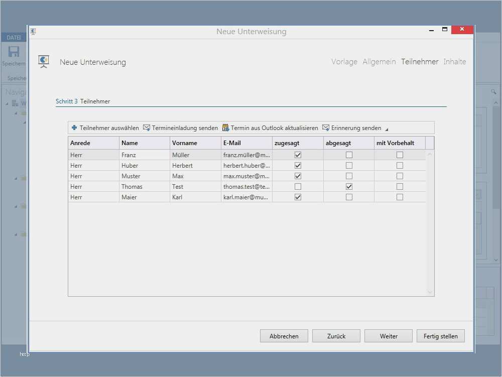
Task: Switch to the Allgemein step
Action: click(x=379, y=62)
